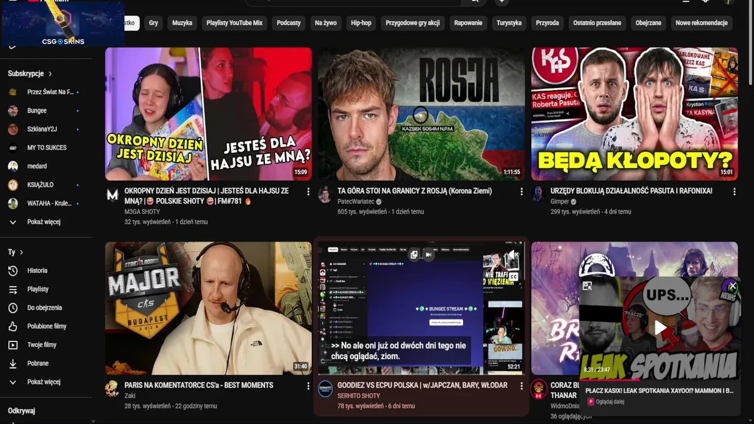The width and height of the screenshot is (754, 424).
Task: Select the Ostatnio przesłane chip
Action: pos(597,23)
